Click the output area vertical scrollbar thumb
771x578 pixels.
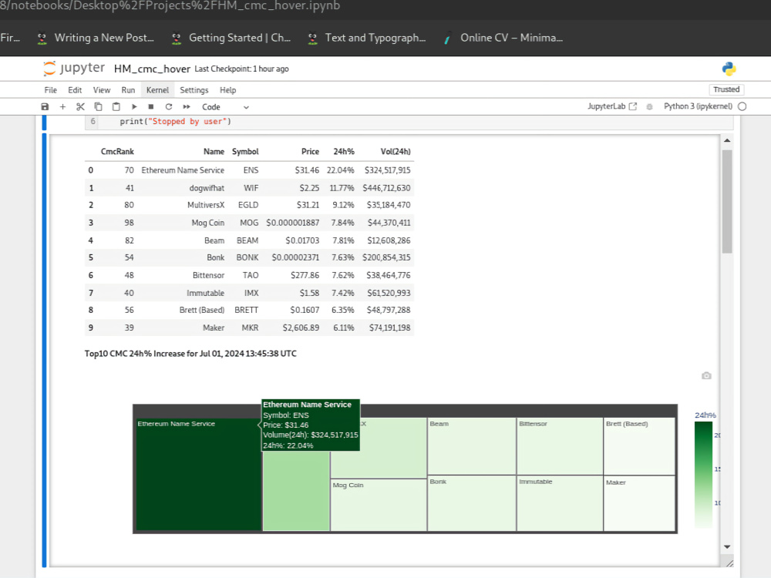point(727,201)
